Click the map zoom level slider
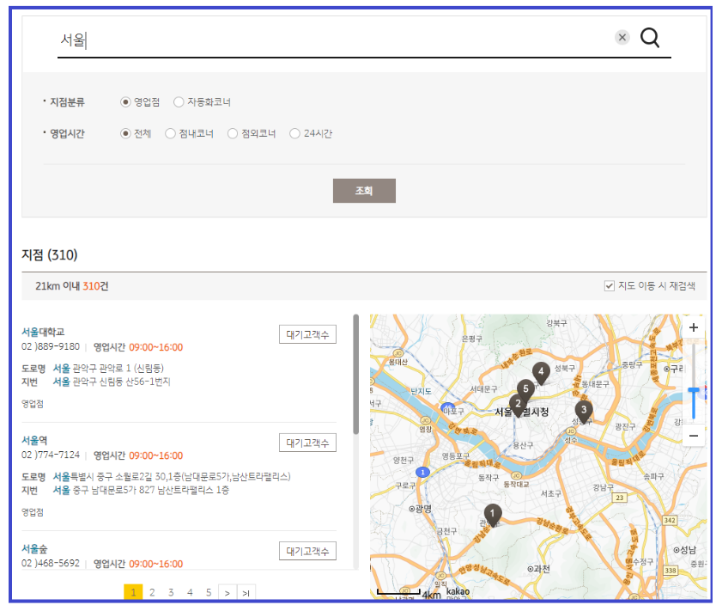This screenshot has width=716, height=605. pos(693,390)
